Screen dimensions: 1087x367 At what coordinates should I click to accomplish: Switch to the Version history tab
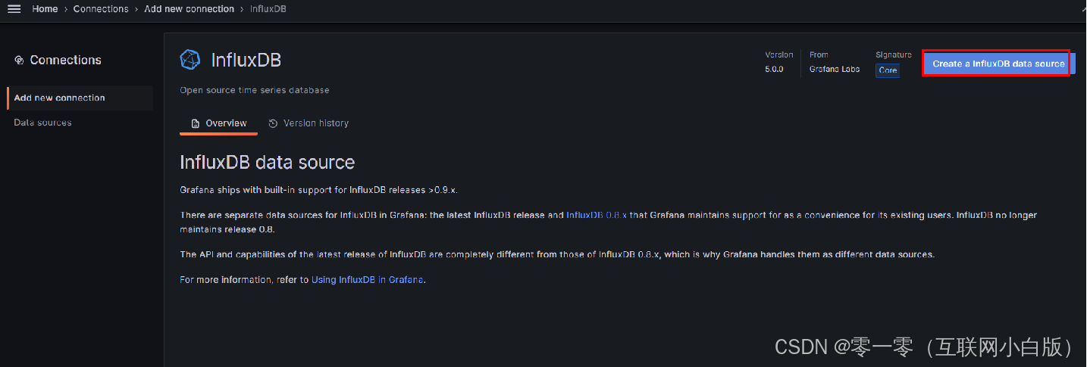(309, 123)
